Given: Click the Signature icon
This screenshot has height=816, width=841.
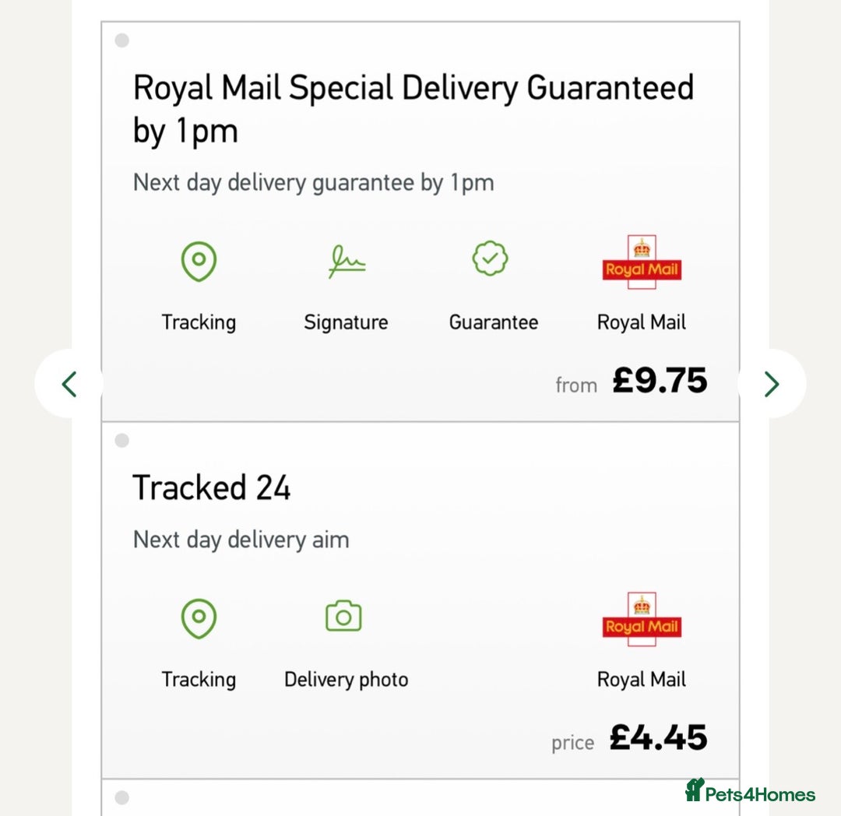Looking at the screenshot, I should click(x=347, y=262).
